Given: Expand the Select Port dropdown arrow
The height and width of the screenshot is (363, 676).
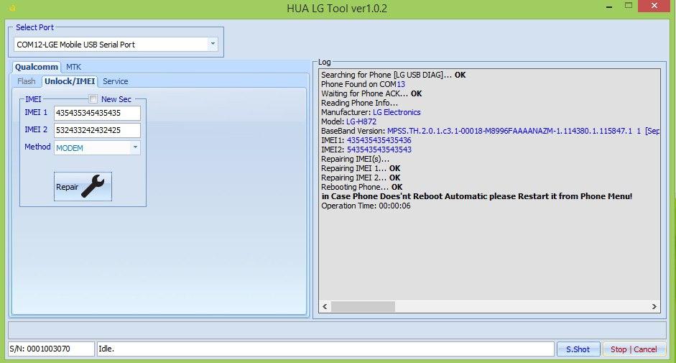Looking at the screenshot, I should 213,44.
